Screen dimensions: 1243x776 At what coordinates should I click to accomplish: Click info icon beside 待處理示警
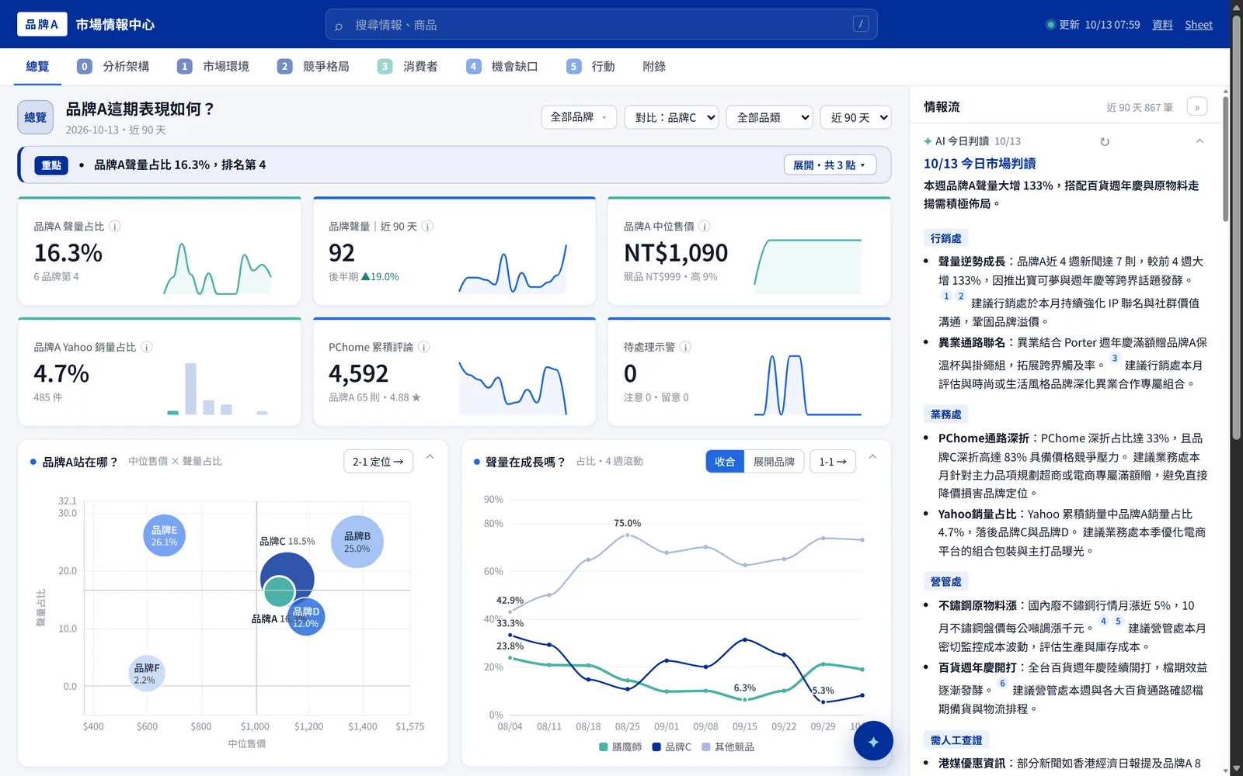pos(686,347)
